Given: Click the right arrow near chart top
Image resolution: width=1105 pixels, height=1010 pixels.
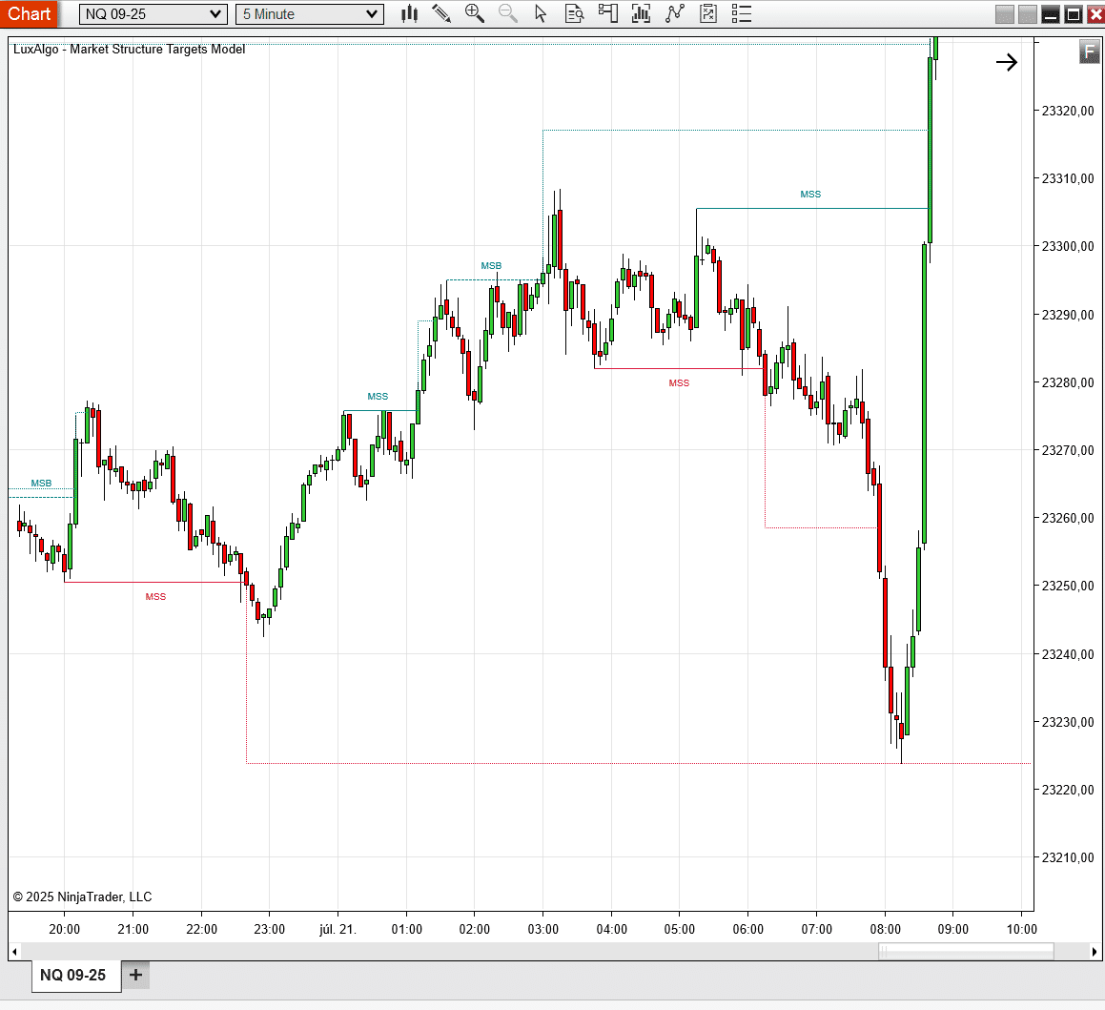Looking at the screenshot, I should (1007, 63).
